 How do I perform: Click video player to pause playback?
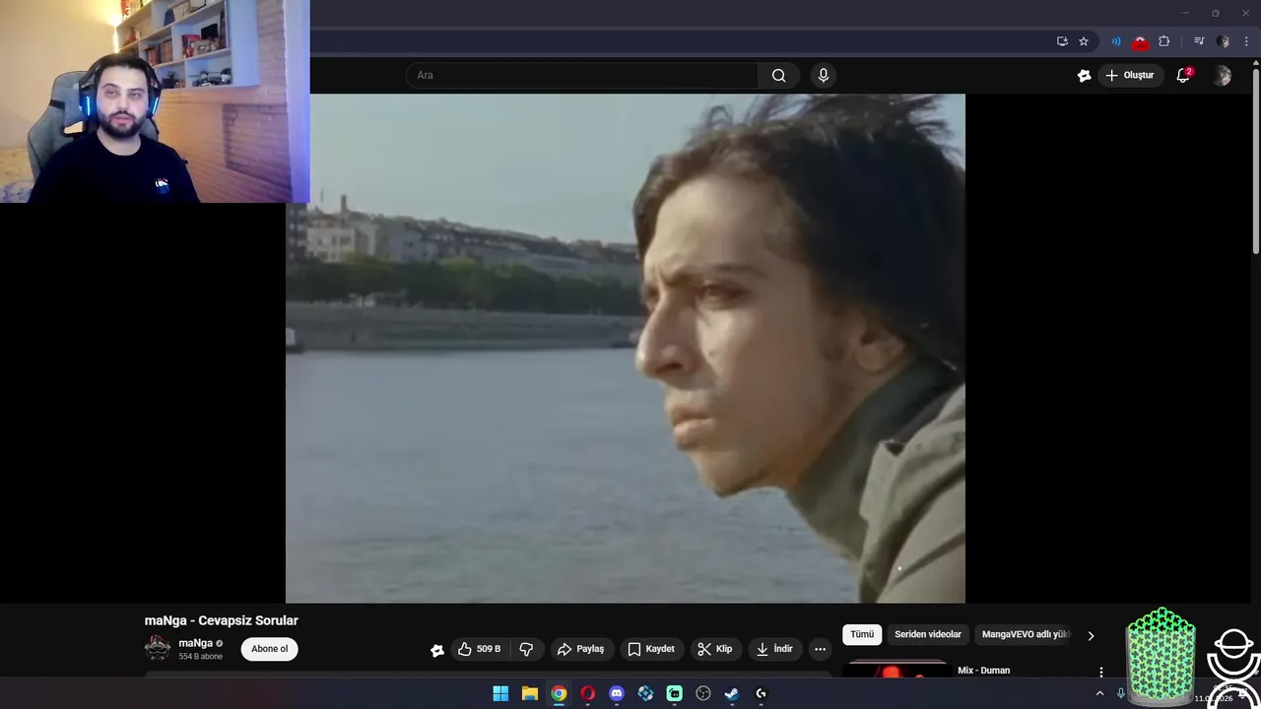[626, 348]
